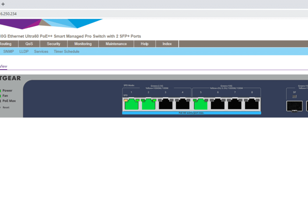Select port 2 in the device view
The height and width of the screenshot is (203, 308).
[148, 104]
